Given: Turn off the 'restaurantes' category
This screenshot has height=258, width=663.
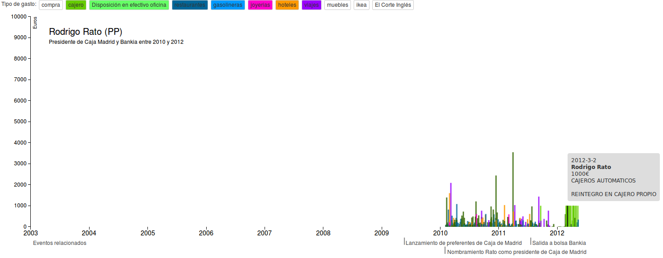Looking at the screenshot, I should click(189, 5).
